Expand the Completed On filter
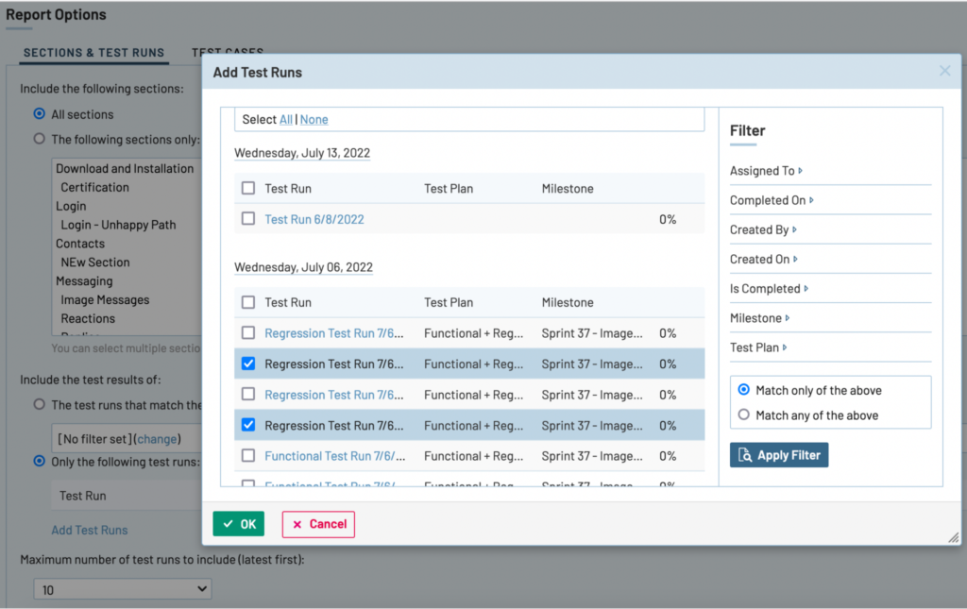The height and width of the screenshot is (609, 967). point(771,200)
